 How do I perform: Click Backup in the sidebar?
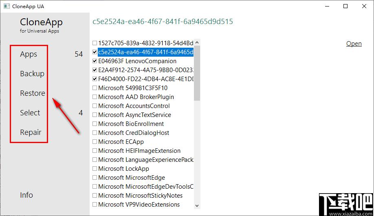[x=32, y=73]
